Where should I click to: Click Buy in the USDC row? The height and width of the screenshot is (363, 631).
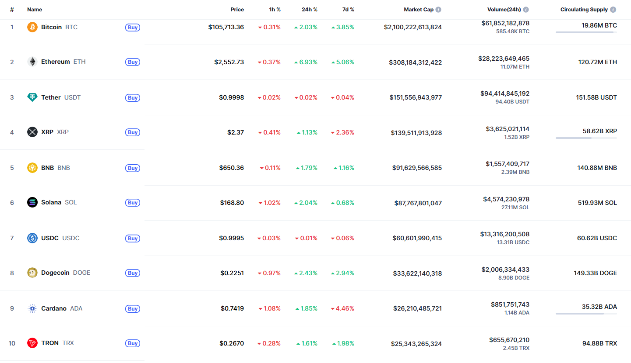point(133,238)
